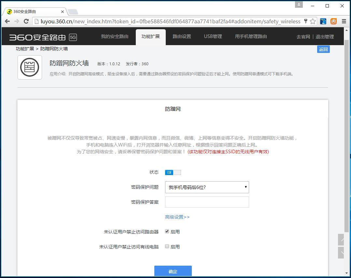The image size is (351, 278).
Task: Open 高级设置 advanced settings link
Action: coord(177,217)
